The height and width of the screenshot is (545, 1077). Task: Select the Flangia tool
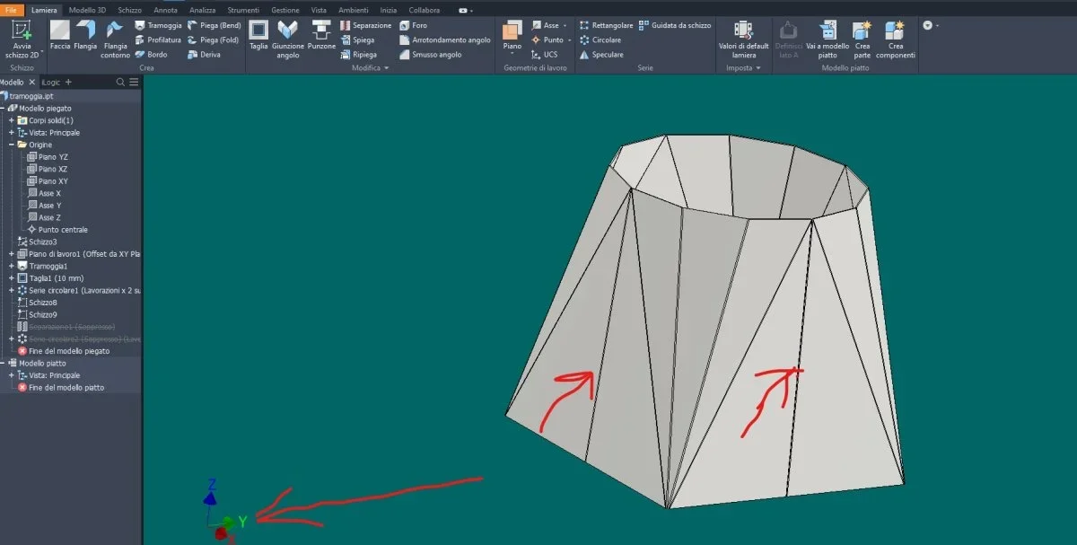point(86,35)
